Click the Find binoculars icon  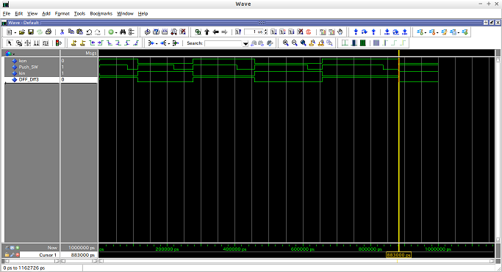click(x=123, y=32)
